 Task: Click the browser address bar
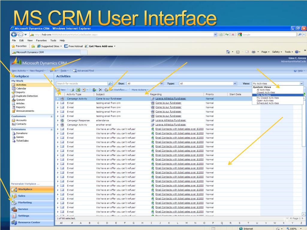pos(121,35)
